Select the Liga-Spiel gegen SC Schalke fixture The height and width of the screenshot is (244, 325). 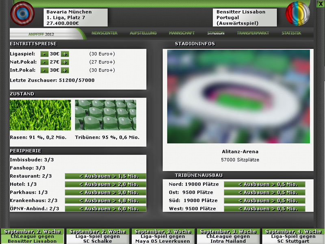click(x=97, y=236)
